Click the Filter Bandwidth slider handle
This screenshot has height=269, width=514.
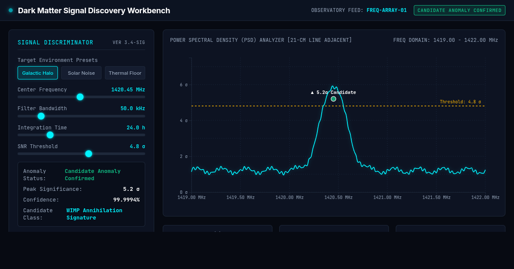[x=41, y=116]
